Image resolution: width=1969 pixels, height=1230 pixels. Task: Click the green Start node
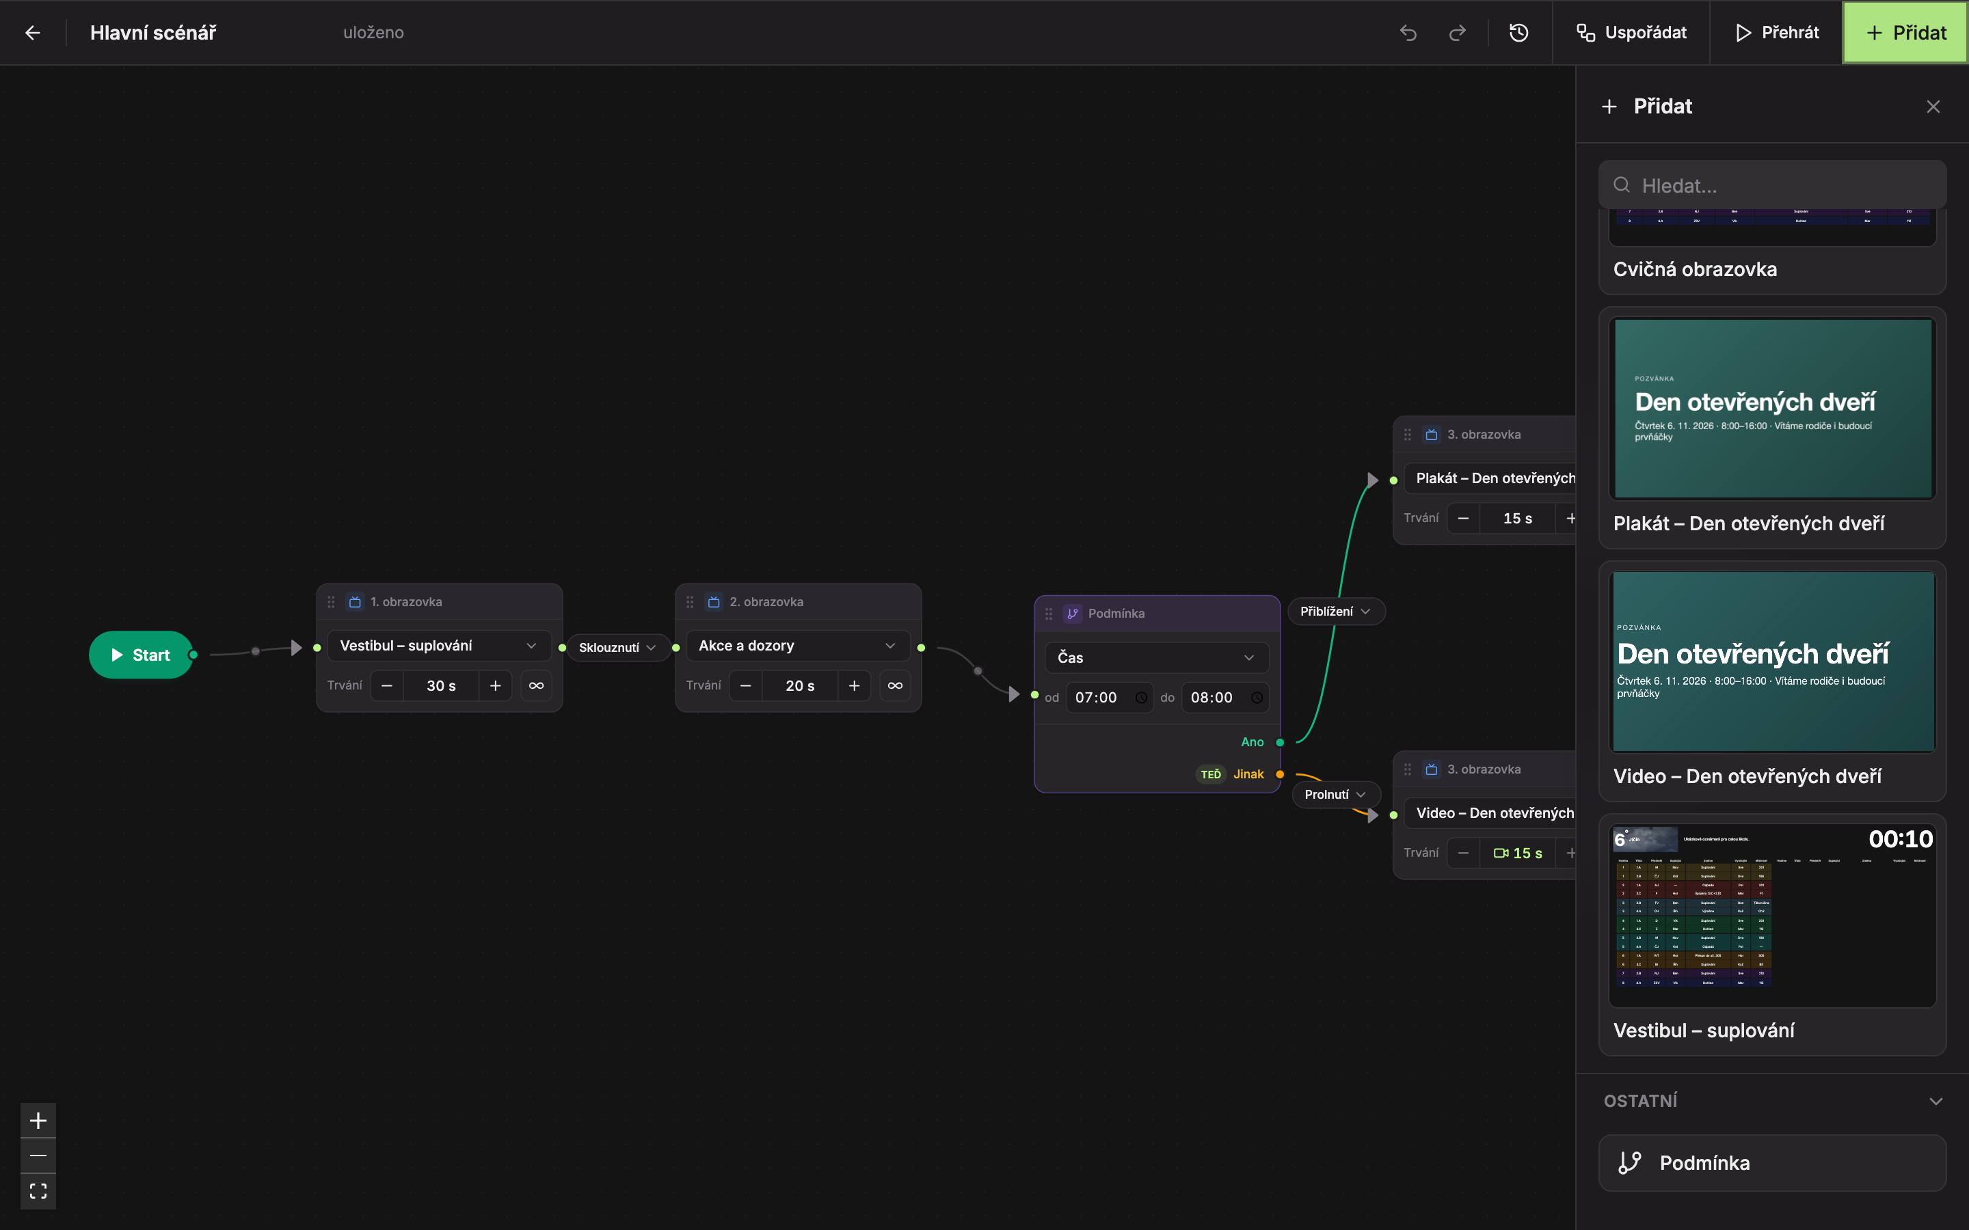tap(141, 655)
